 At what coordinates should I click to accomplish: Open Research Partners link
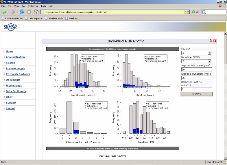pyautogui.click(x=18, y=74)
